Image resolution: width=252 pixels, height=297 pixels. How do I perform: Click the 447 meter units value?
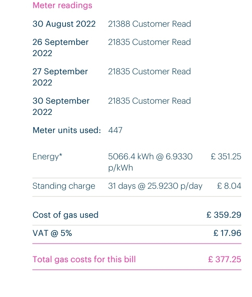click(x=115, y=130)
